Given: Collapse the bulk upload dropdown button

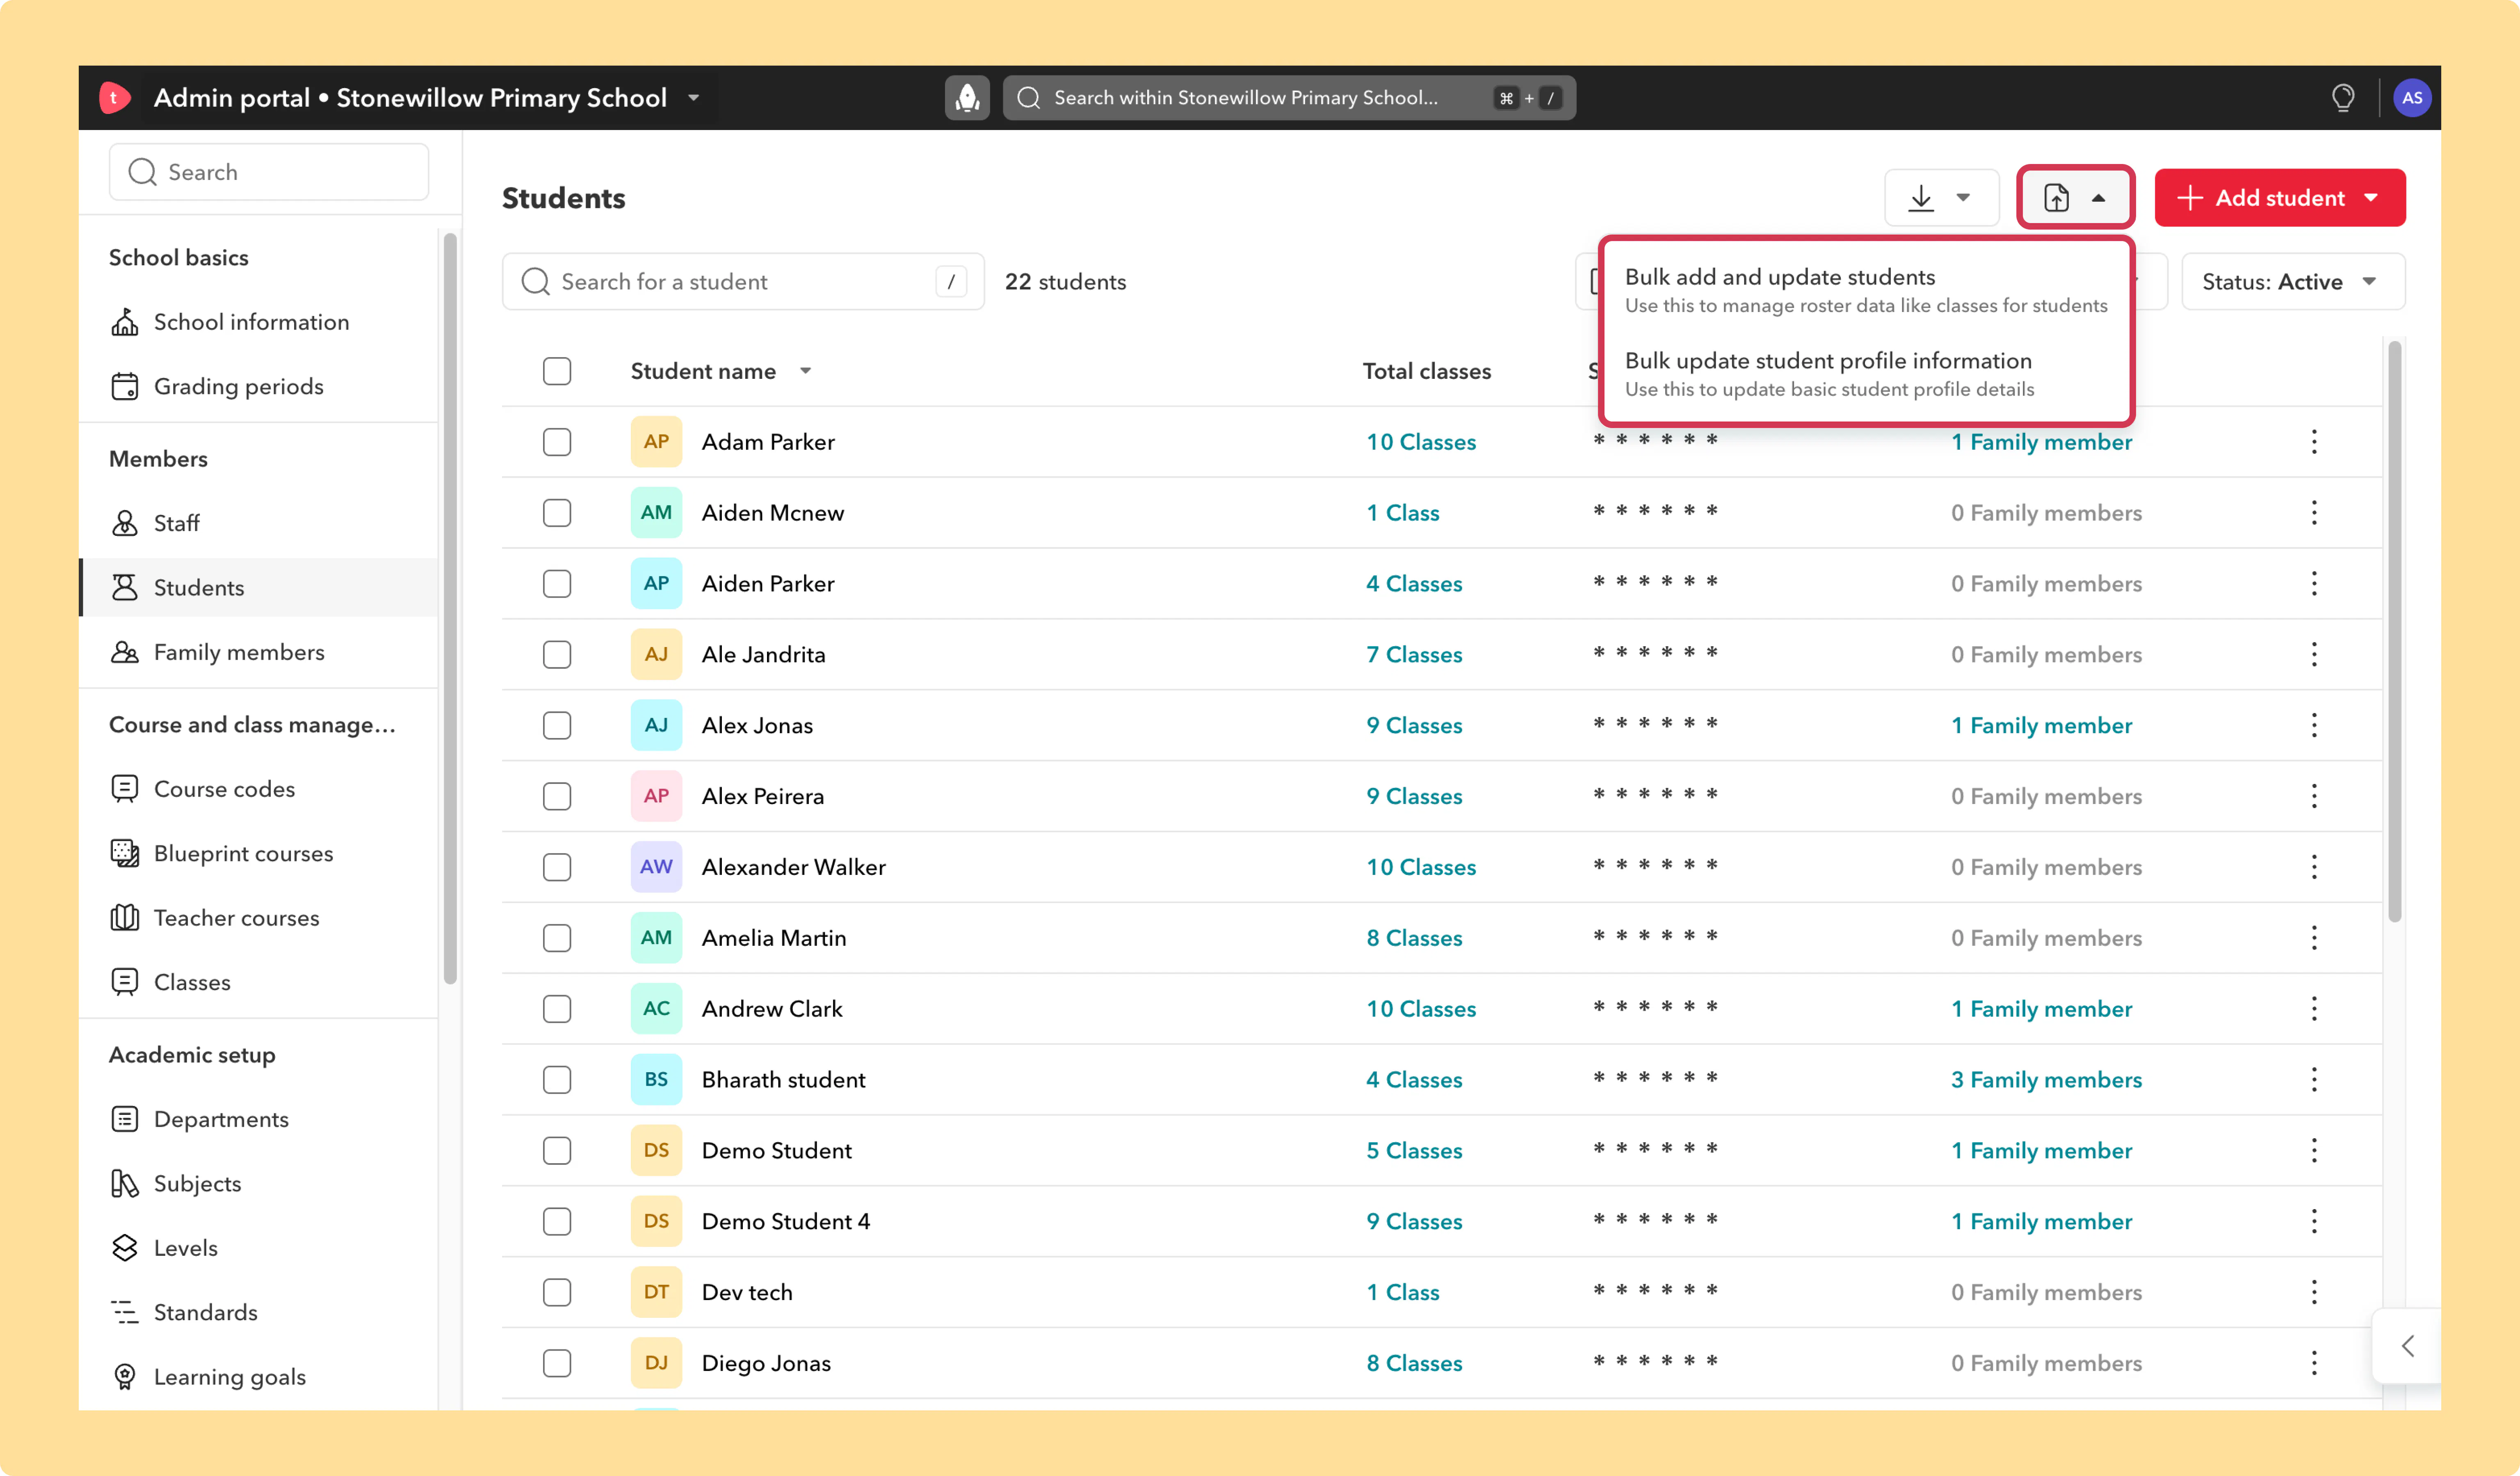Looking at the screenshot, I should 2075,198.
